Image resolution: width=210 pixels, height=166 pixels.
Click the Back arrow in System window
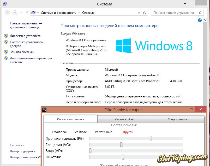pos(7,13)
